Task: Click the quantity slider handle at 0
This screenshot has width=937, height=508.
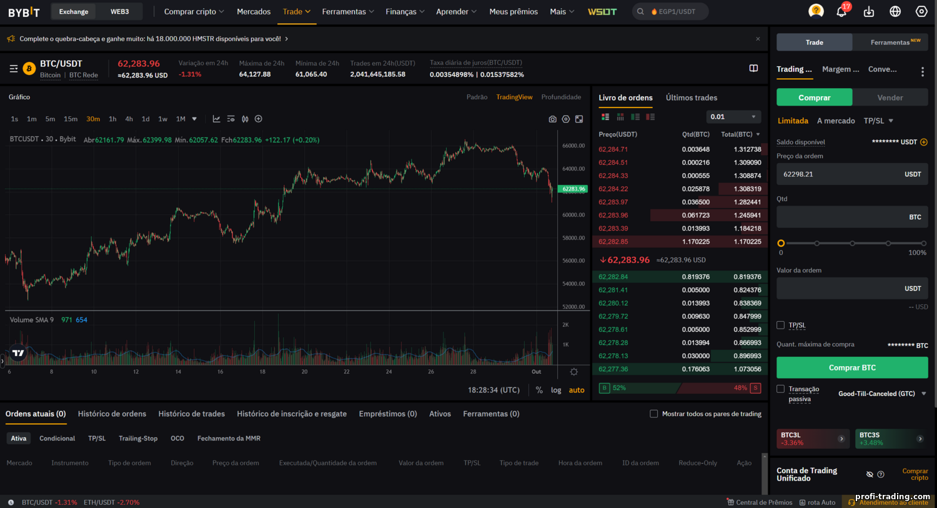Action: pyautogui.click(x=781, y=243)
